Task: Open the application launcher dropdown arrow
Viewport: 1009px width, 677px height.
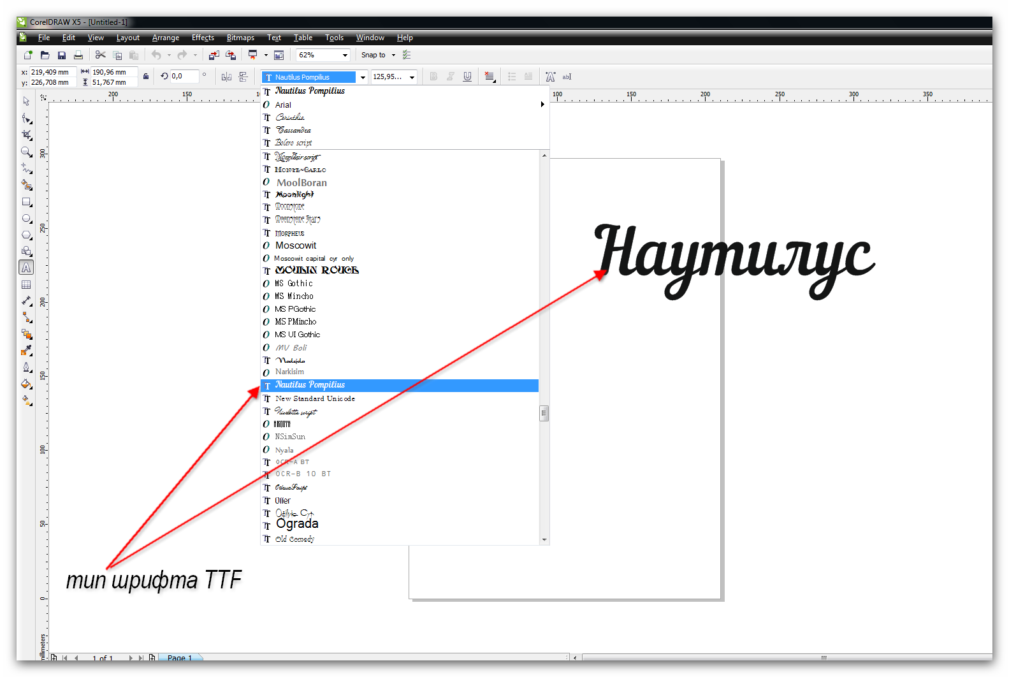Action: [265, 55]
